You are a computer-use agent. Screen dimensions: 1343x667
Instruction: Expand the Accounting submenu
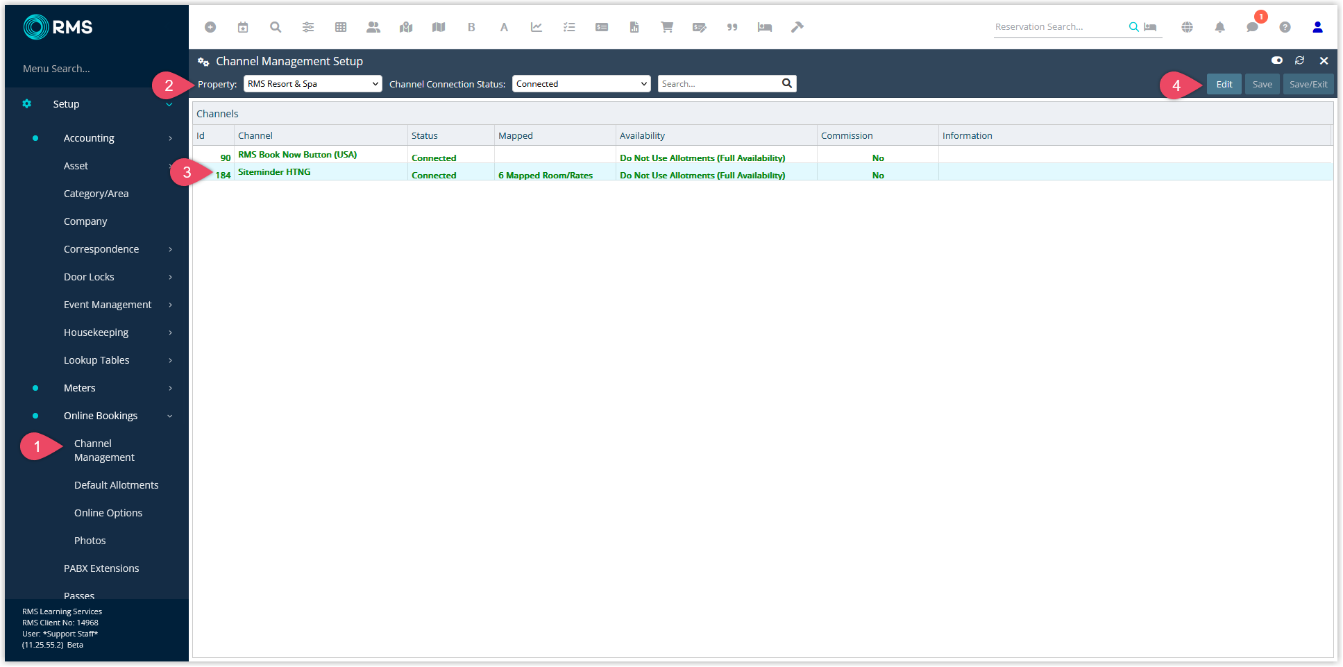coord(170,138)
